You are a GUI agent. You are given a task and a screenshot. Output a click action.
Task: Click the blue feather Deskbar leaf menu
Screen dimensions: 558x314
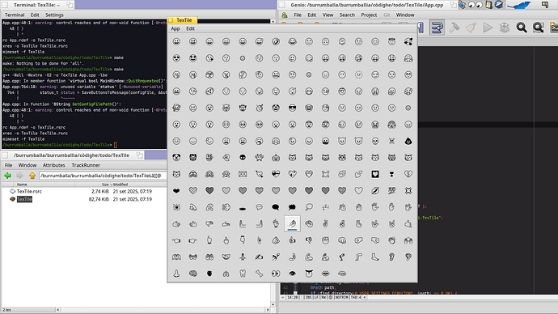518,5
